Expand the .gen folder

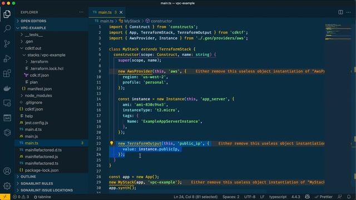point(28,42)
